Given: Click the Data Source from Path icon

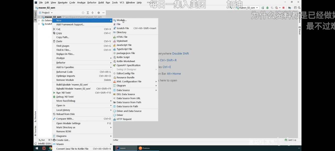Looking at the screenshot, I should [114, 103].
